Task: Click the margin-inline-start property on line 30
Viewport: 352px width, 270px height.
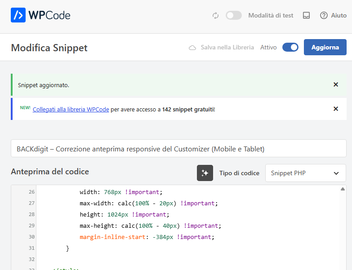Action: pyautogui.click(x=112, y=237)
